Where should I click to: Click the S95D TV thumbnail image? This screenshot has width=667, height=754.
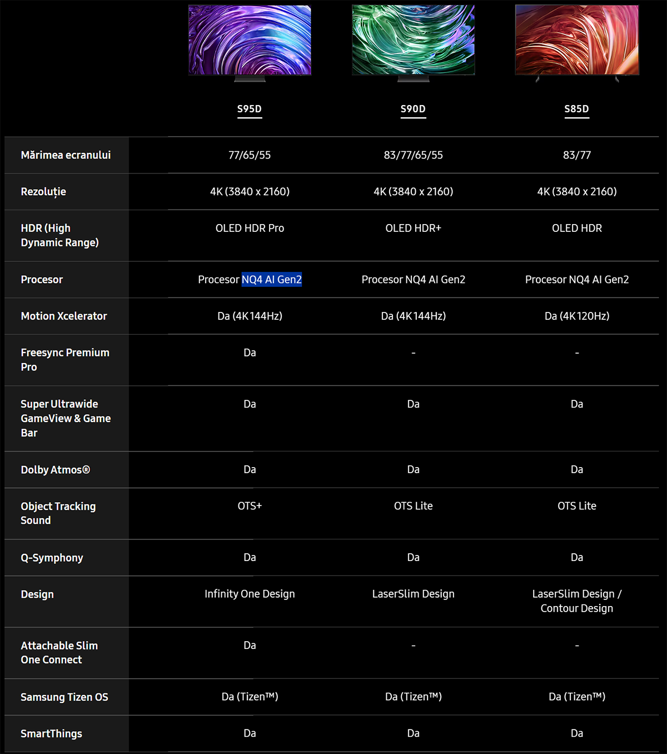[x=250, y=43]
